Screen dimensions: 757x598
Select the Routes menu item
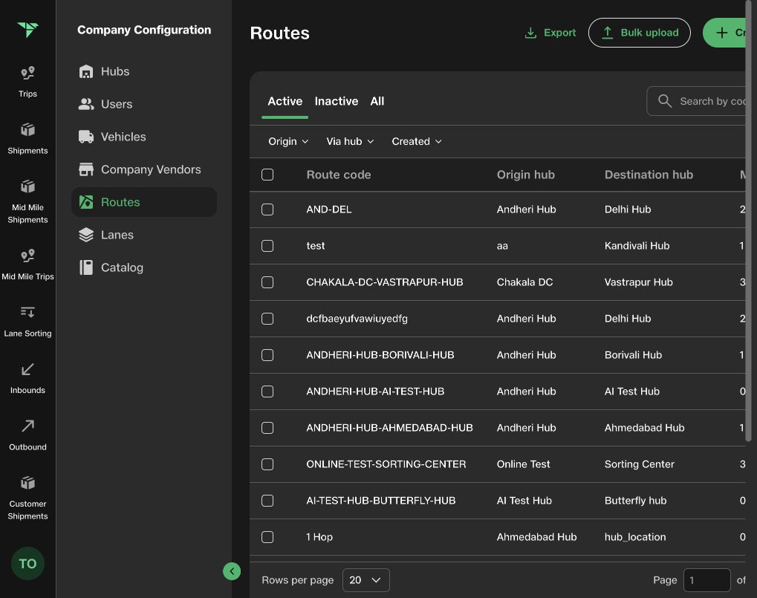[x=144, y=202]
